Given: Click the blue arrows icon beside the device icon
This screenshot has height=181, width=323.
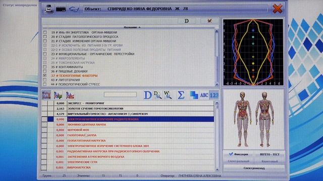Looking at the screenshot, I should coord(74,9).
